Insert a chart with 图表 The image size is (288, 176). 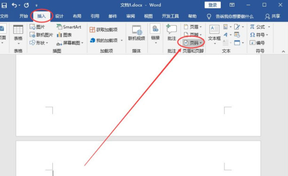click(64, 35)
